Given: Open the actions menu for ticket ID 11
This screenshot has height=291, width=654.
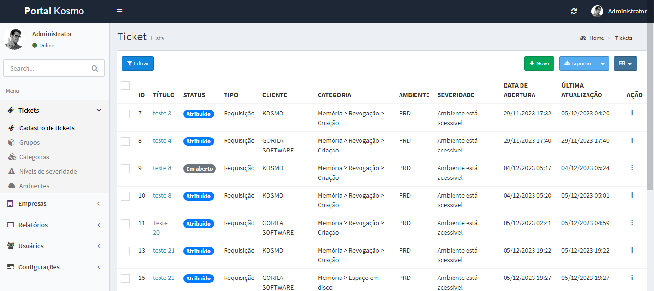Looking at the screenshot, I should tap(632, 223).
